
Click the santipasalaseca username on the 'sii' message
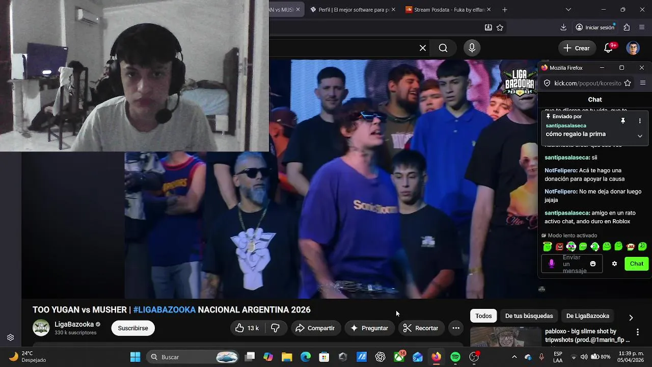[567, 158]
